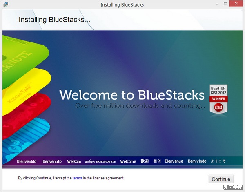The width and height of the screenshot is (245, 192).
Task: Click the window title "Installing BlueStacks"
Action: [122, 4]
